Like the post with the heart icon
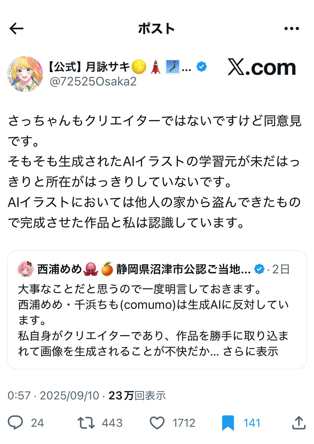The height and width of the screenshot is (444, 314). click(x=157, y=423)
